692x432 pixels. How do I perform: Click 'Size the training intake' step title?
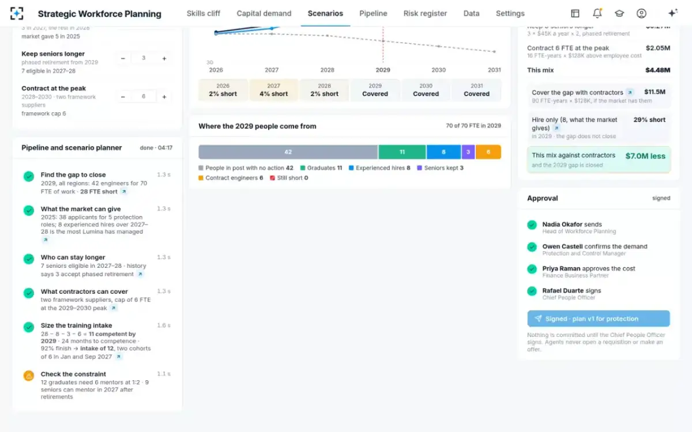(77, 325)
